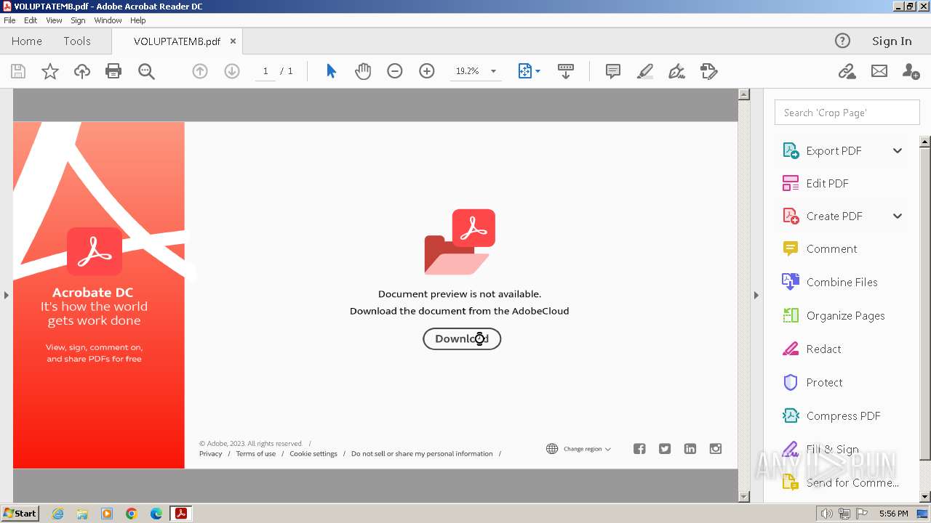Open Change region dropdown
The image size is (931, 523).
click(x=579, y=449)
